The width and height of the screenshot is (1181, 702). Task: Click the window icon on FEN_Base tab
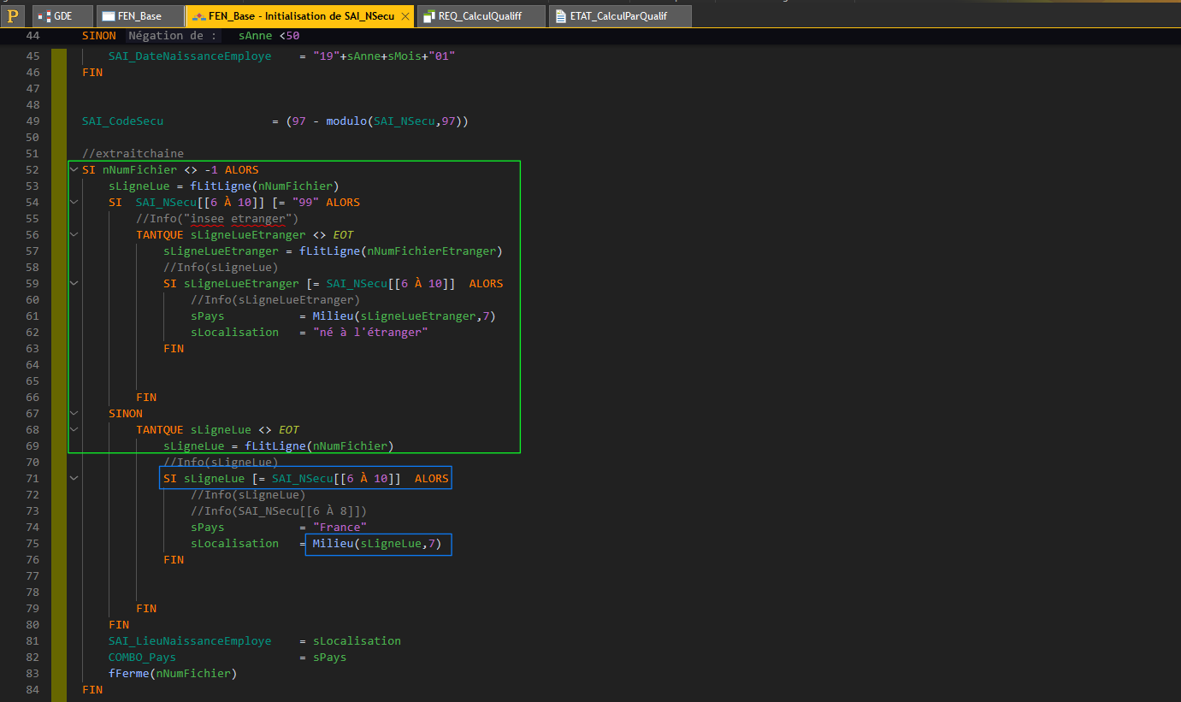tap(109, 16)
